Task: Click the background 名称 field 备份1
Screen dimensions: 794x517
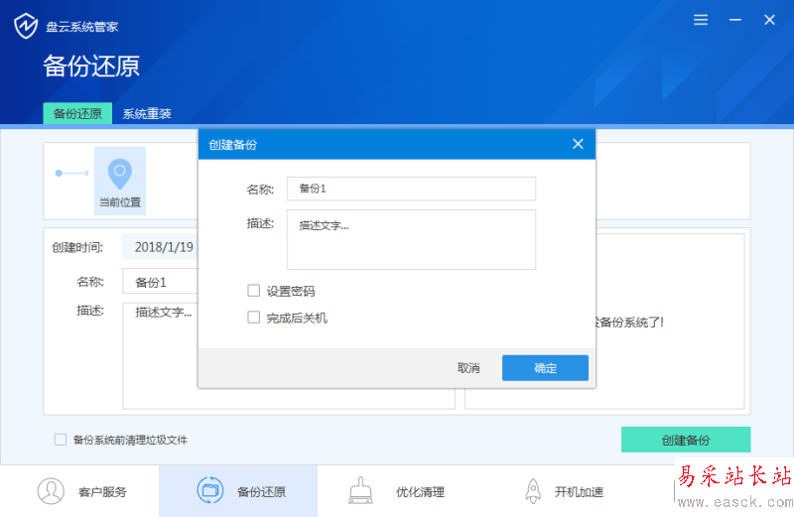Action: [160, 282]
